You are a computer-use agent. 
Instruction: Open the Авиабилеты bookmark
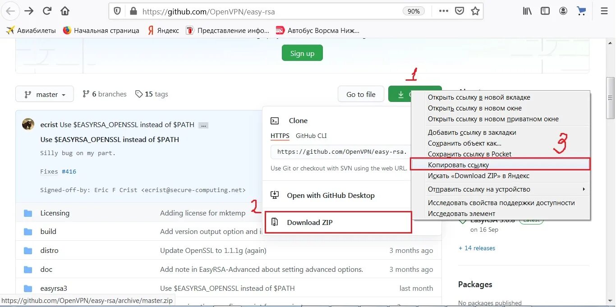(x=31, y=31)
